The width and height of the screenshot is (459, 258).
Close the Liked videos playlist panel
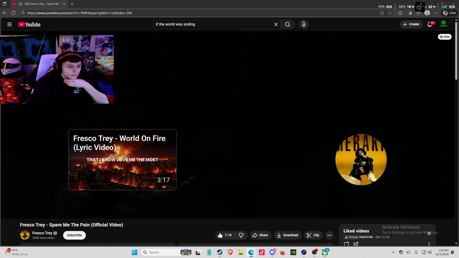(429, 233)
